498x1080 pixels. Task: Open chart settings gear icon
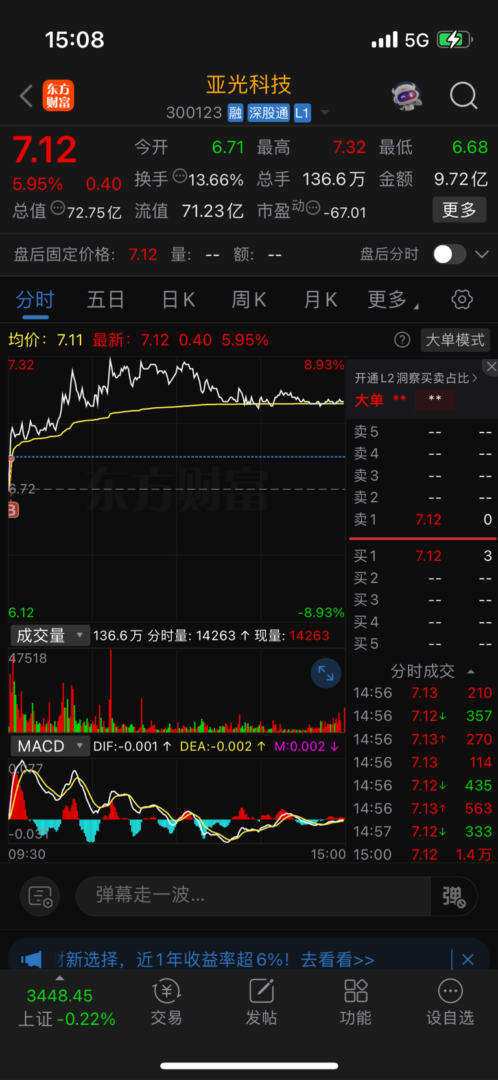pyautogui.click(x=462, y=299)
